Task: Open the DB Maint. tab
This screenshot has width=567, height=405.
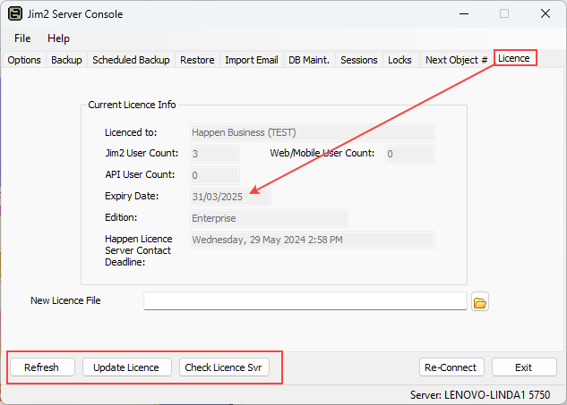Action: [309, 60]
